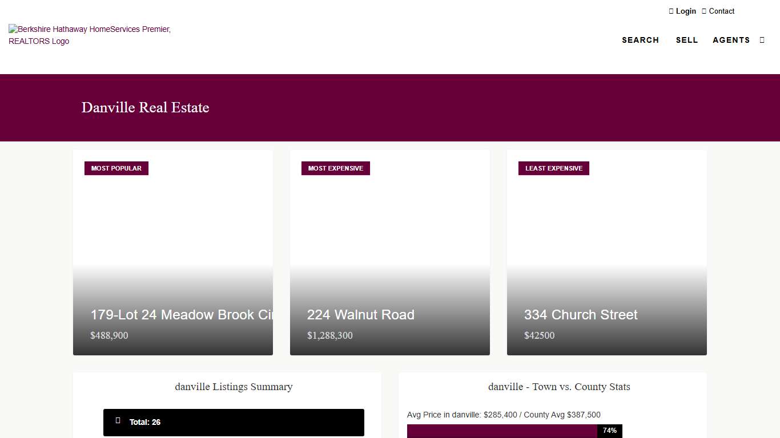Click the icon in the Total: 26 bar

(x=118, y=421)
